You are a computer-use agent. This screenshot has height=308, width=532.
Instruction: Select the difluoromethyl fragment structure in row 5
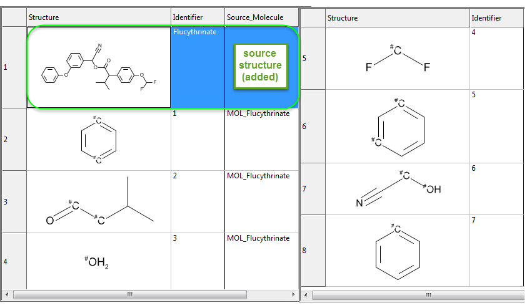coord(398,58)
